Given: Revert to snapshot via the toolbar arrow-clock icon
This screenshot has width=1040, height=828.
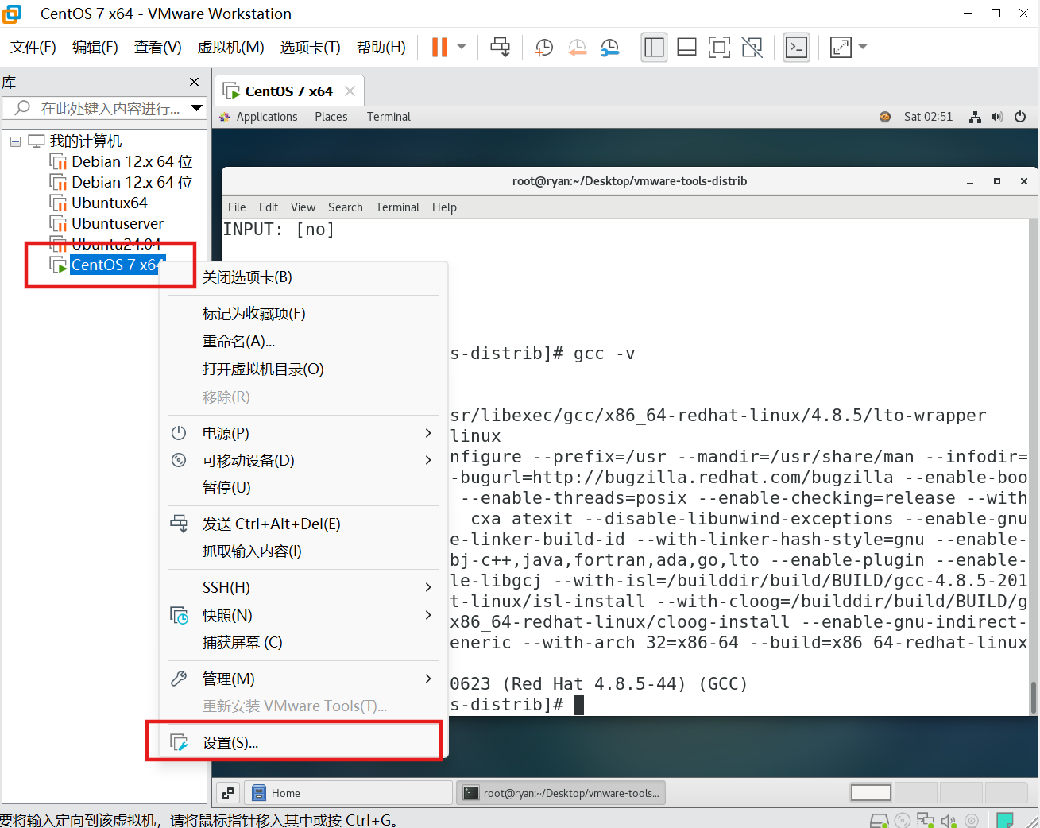Looking at the screenshot, I should tap(578, 48).
